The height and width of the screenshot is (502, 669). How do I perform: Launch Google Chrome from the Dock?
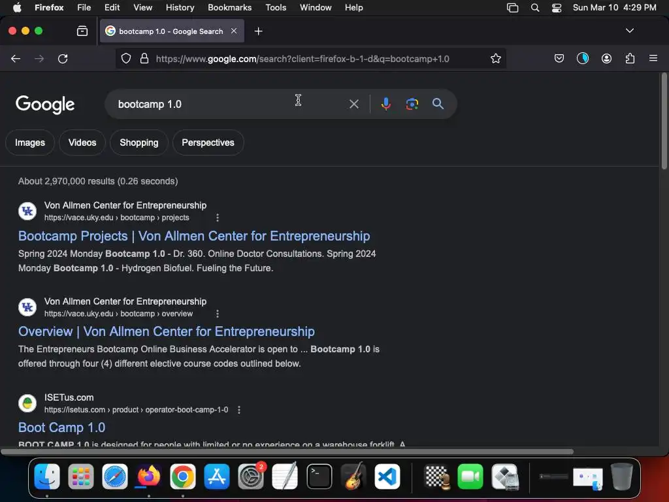coord(183,477)
